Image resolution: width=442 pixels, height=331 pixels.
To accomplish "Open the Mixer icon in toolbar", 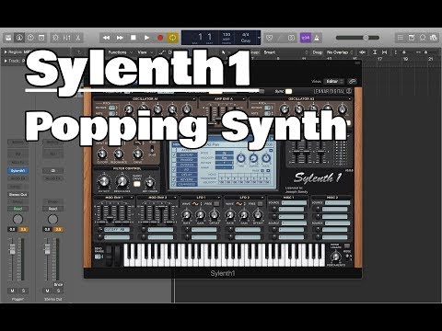I will [x=66, y=38].
